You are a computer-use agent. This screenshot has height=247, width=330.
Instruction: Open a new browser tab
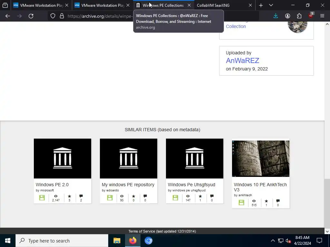click(261, 5)
